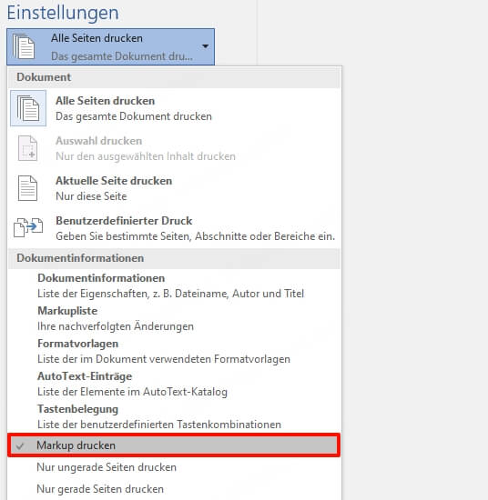Click the selection page icon for 'Auswahl drucken'

tap(28, 148)
